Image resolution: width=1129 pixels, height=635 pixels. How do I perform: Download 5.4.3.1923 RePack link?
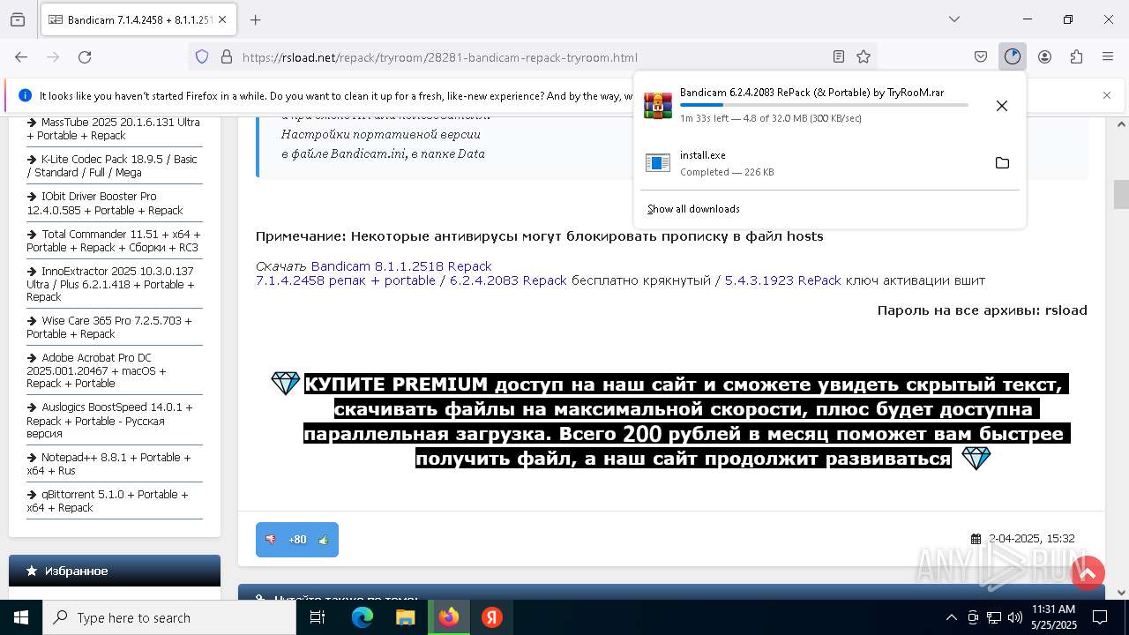coord(783,280)
